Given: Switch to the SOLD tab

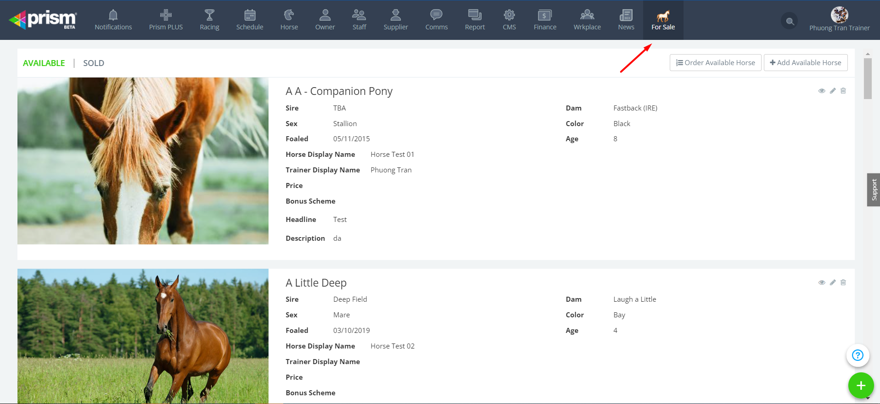Looking at the screenshot, I should click(x=94, y=63).
